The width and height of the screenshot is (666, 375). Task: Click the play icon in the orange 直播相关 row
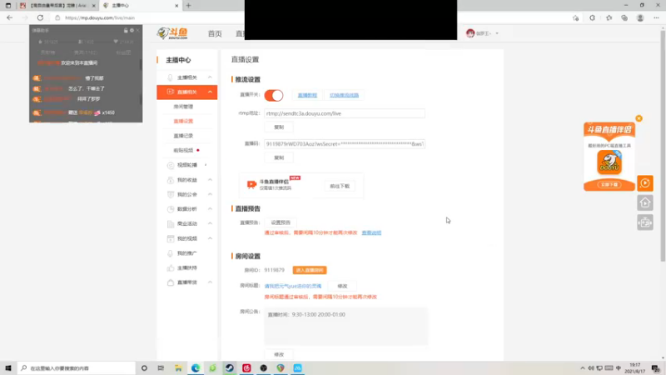click(x=170, y=92)
